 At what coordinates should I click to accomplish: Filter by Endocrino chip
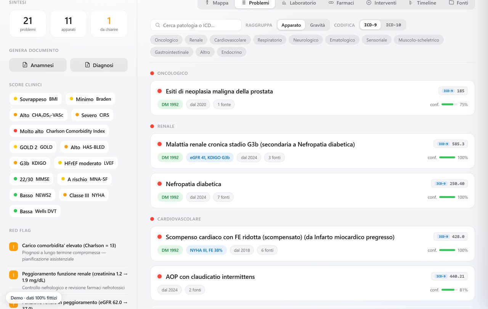pos(231,52)
